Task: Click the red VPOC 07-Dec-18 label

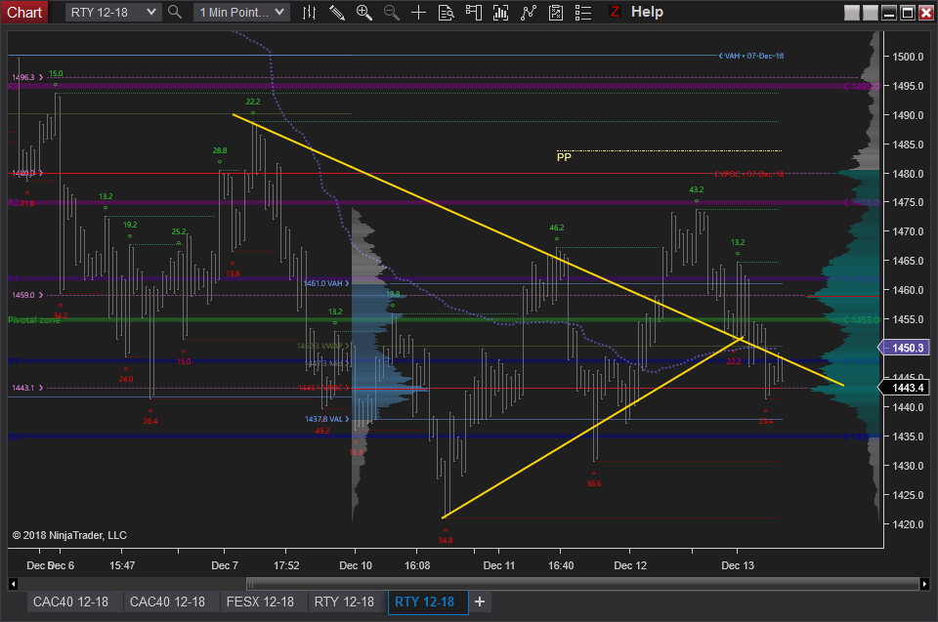Action: coord(749,174)
